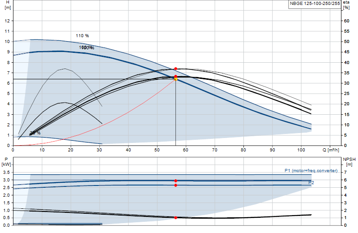The width and height of the screenshot is (358, 233).
Task: Click the 12 tick on the H axis
Action: tap(7, 21)
